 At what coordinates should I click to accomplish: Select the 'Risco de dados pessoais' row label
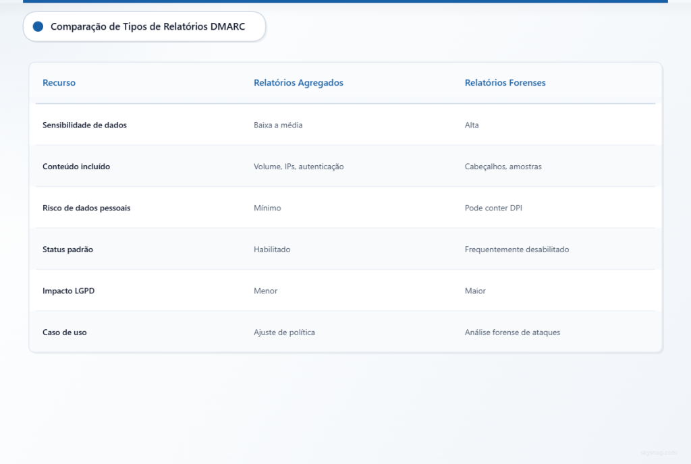86,208
